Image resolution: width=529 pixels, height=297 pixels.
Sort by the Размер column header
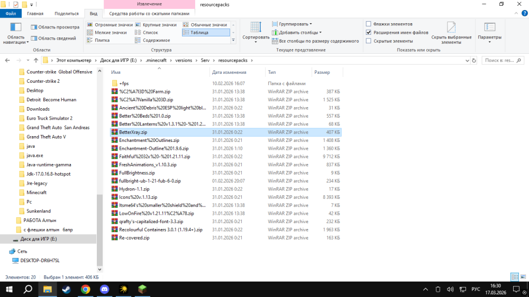[326, 72]
